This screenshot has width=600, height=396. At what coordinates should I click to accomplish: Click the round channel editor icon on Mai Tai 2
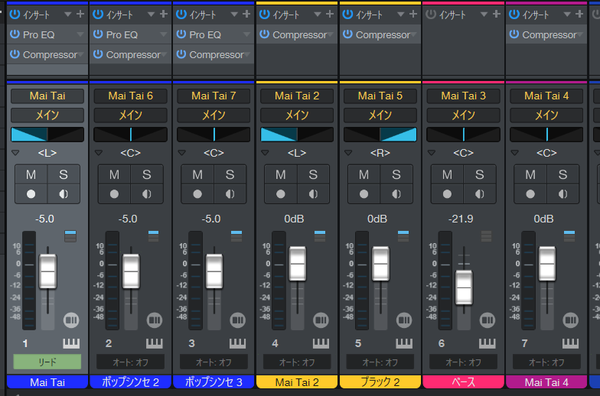coord(321,320)
